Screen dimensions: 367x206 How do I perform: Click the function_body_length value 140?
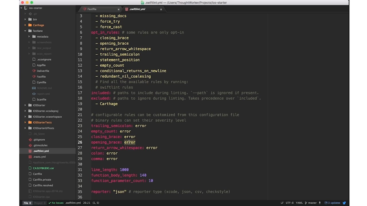coord(143,175)
